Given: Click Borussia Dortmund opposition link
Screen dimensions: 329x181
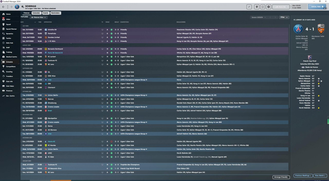Looking at the screenshot, I should (x=55, y=49).
